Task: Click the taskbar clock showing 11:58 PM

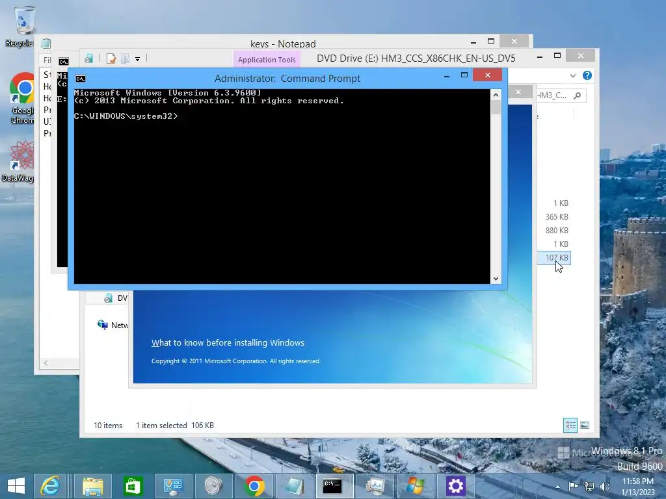Action: click(638, 487)
